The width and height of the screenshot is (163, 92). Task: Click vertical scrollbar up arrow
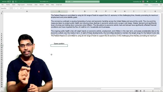pyautogui.click(x=162, y=11)
